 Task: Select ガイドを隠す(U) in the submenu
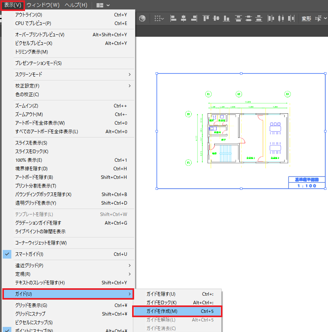[x=177, y=294]
